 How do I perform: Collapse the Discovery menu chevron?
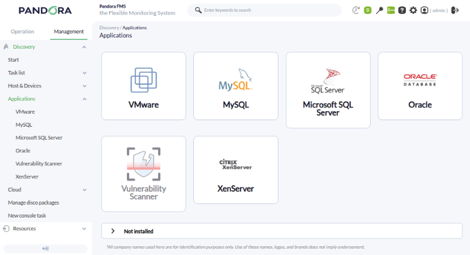(x=84, y=47)
